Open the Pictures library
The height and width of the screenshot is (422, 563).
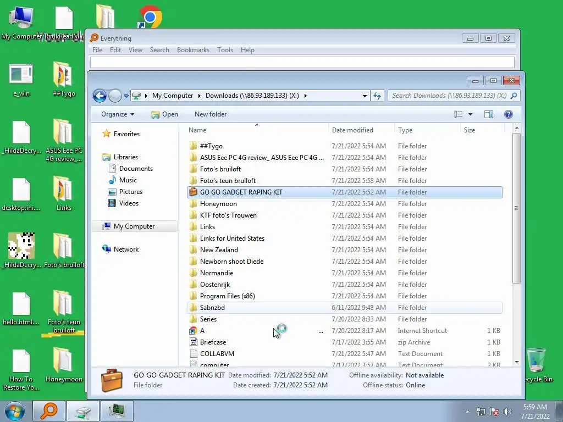coord(131,192)
